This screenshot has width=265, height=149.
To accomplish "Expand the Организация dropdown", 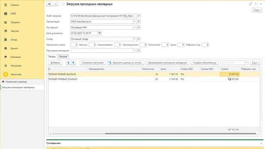I will (135, 22).
